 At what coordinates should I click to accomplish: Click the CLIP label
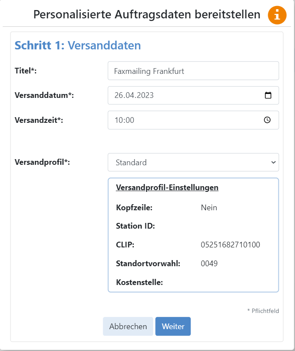pyautogui.click(x=125, y=245)
